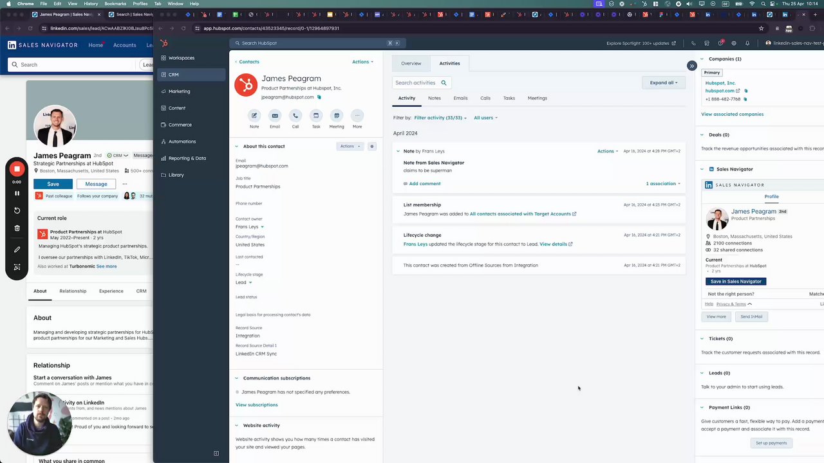Image resolution: width=824 pixels, height=463 pixels.
Task: Open the All users filter dropdown
Action: 485,118
